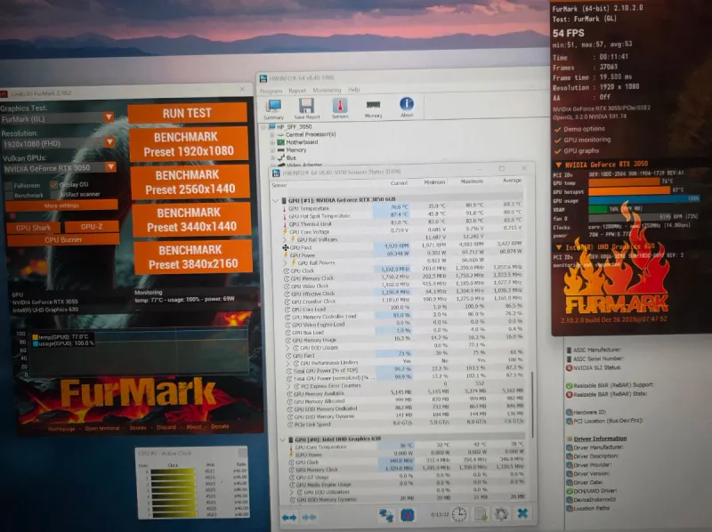Screen dimensions: 712x532
Task: Enable the Fullscreen checkbox in FurMark
Action: (x=8, y=186)
